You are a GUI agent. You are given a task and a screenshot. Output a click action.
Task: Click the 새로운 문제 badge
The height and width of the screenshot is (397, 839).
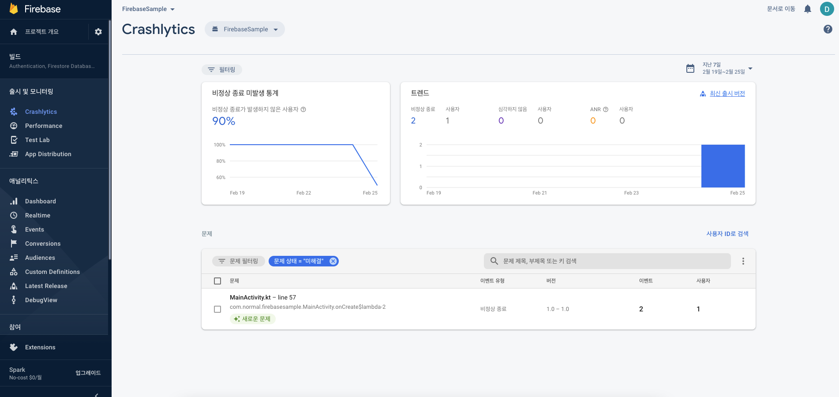[x=252, y=319]
